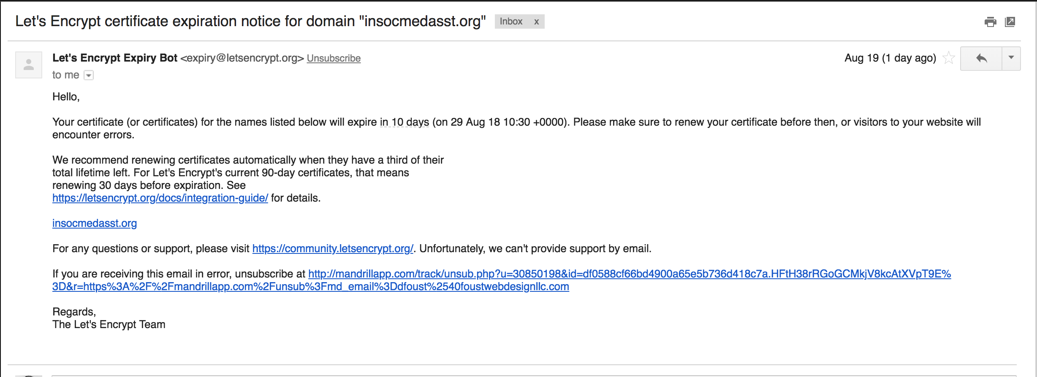Screen dimensions: 1037x377
Task: Click the Inbox label tag
Action: tap(511, 22)
